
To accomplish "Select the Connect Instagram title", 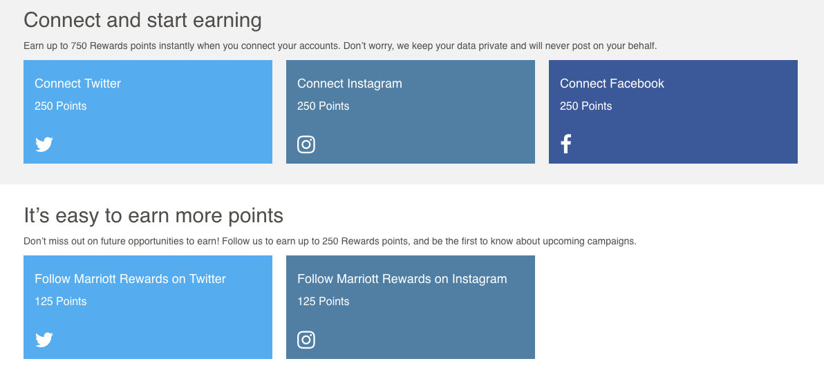I will point(349,84).
